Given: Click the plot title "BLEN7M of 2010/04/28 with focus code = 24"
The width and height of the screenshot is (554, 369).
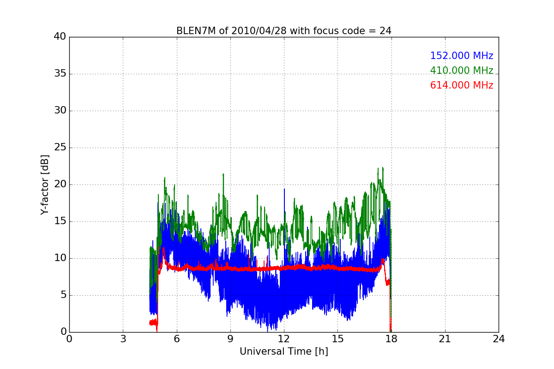Looking at the screenshot, I should click(284, 31).
